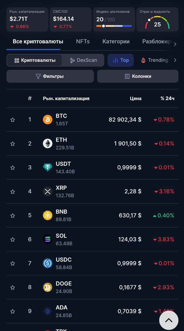The image size is (184, 331).
Task: Toggle favorite star for ETH
Action: point(12,144)
